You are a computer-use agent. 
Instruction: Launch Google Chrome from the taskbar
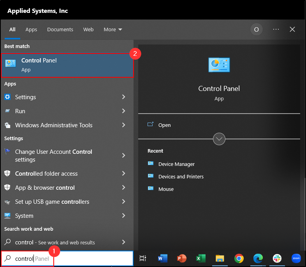(x=239, y=258)
